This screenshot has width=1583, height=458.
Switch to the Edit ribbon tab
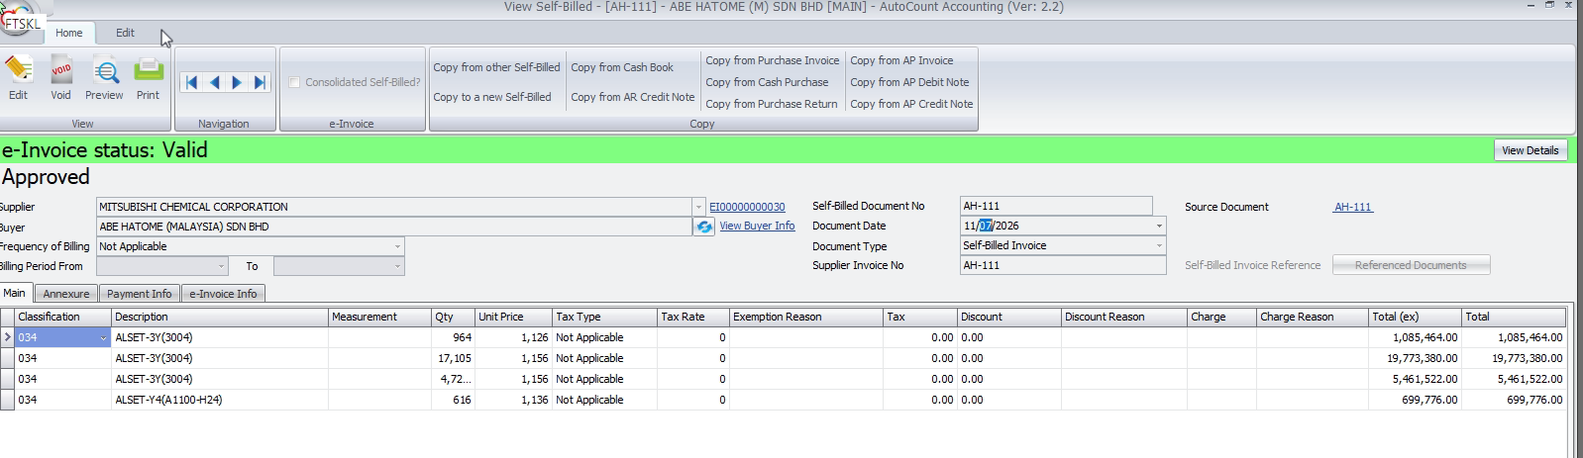(125, 33)
